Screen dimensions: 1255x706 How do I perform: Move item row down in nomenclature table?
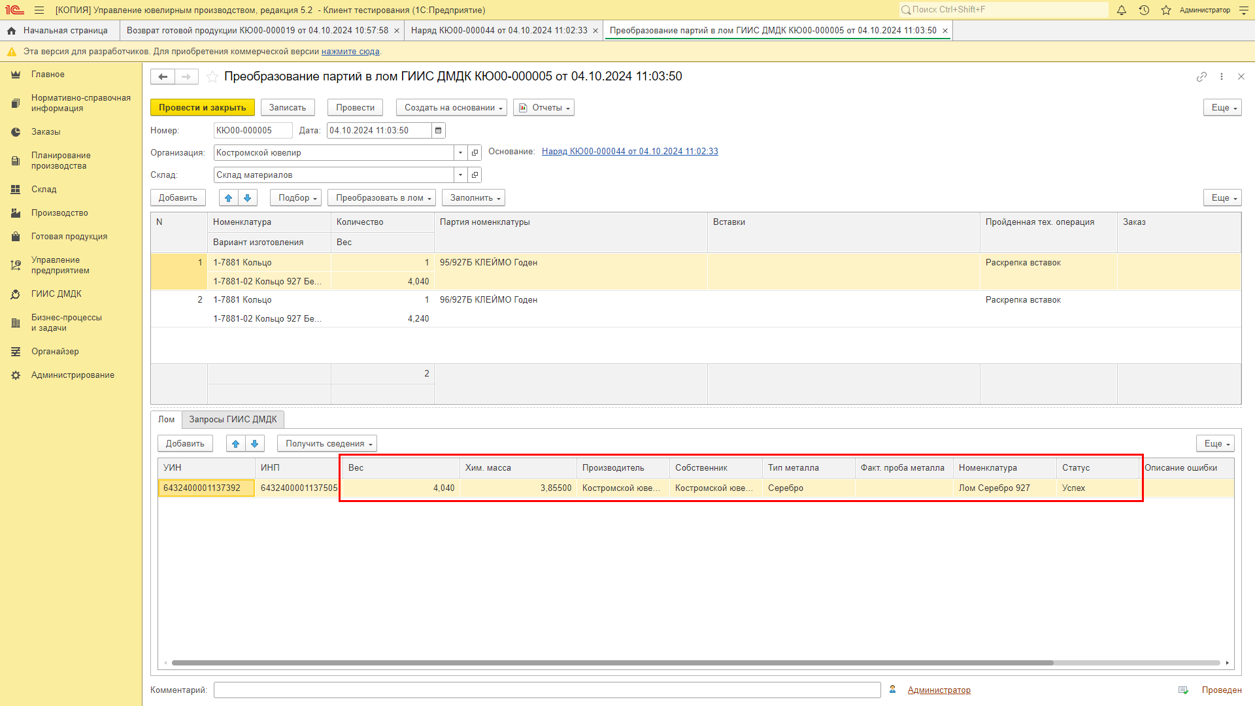pos(247,198)
